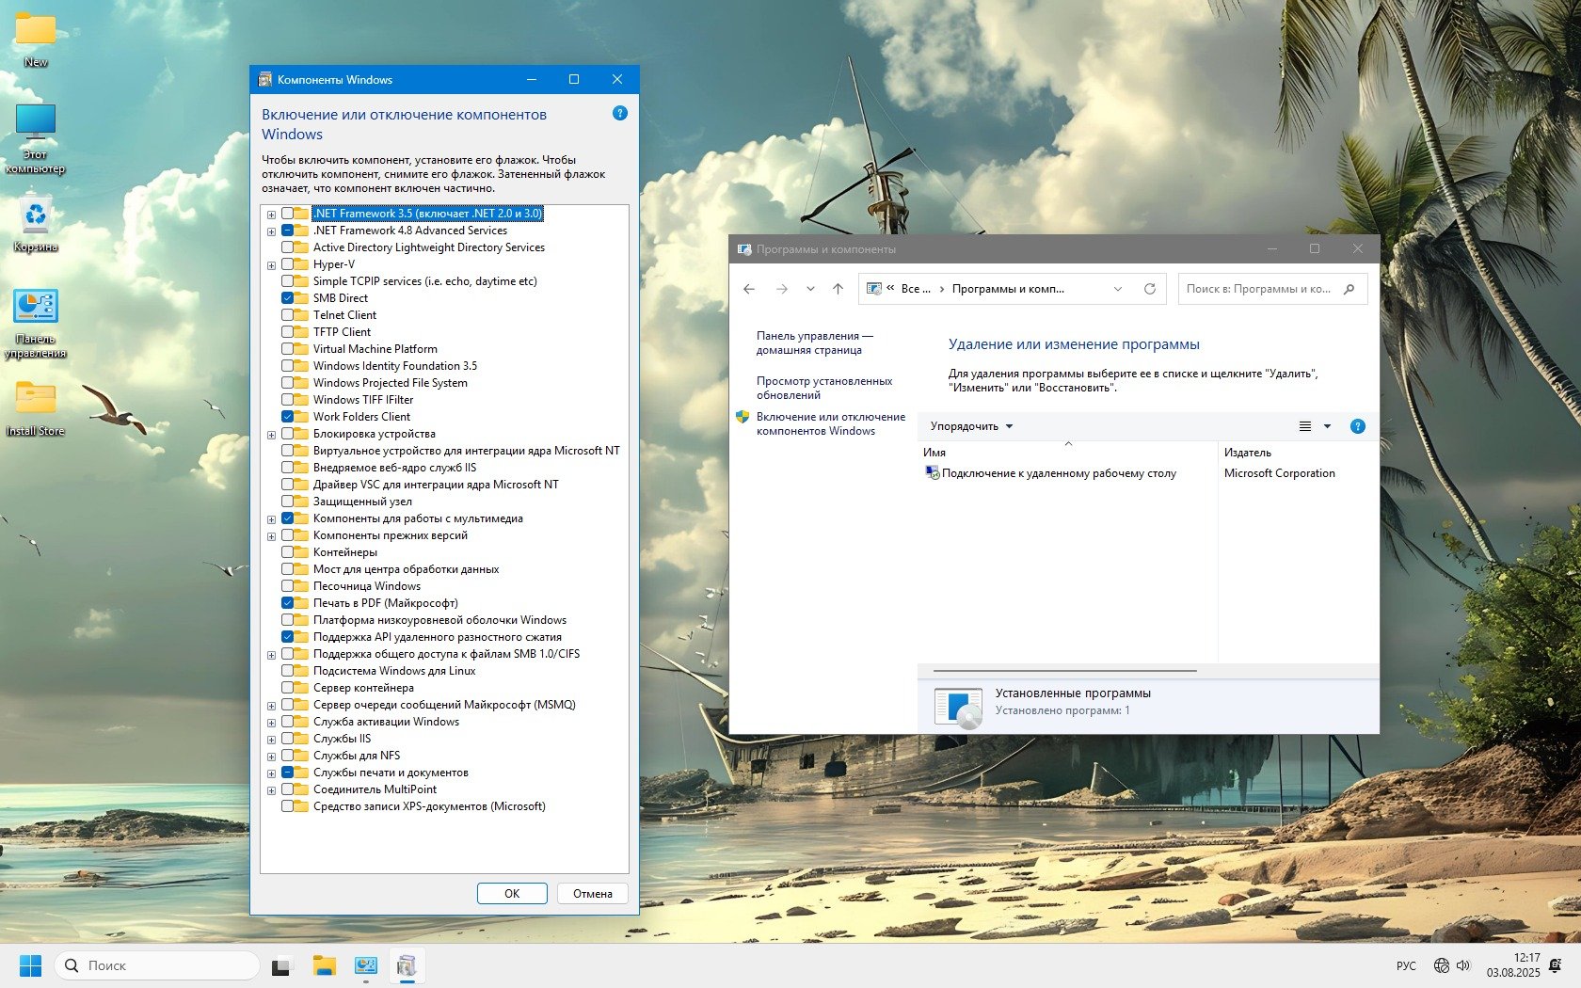This screenshot has width=1581, height=988.
Task: Open the address bar history dropdown
Action: (x=1118, y=289)
